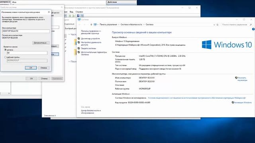The height and width of the screenshot is (143, 255).
Task: Click the blue help question mark icon
Action: coord(253,29)
